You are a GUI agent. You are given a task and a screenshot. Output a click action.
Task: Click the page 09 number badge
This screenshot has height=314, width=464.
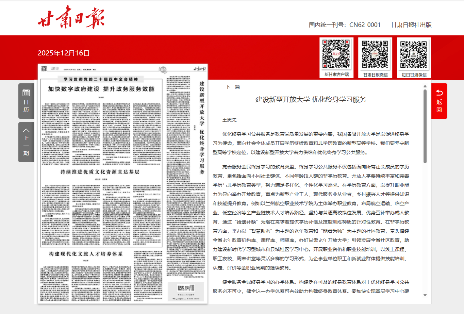[x=163, y=70]
